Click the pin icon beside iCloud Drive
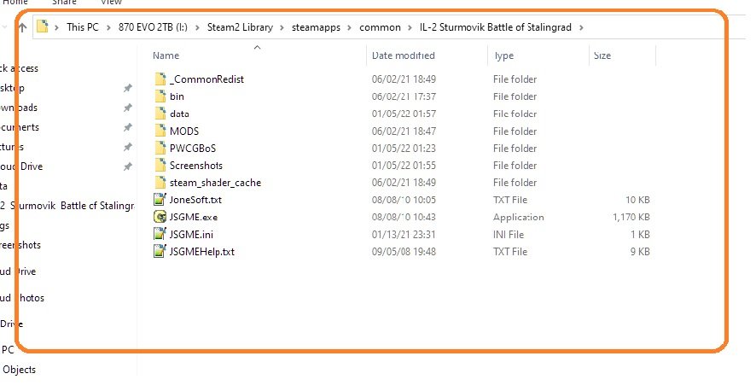The height and width of the screenshot is (391, 756). (127, 166)
